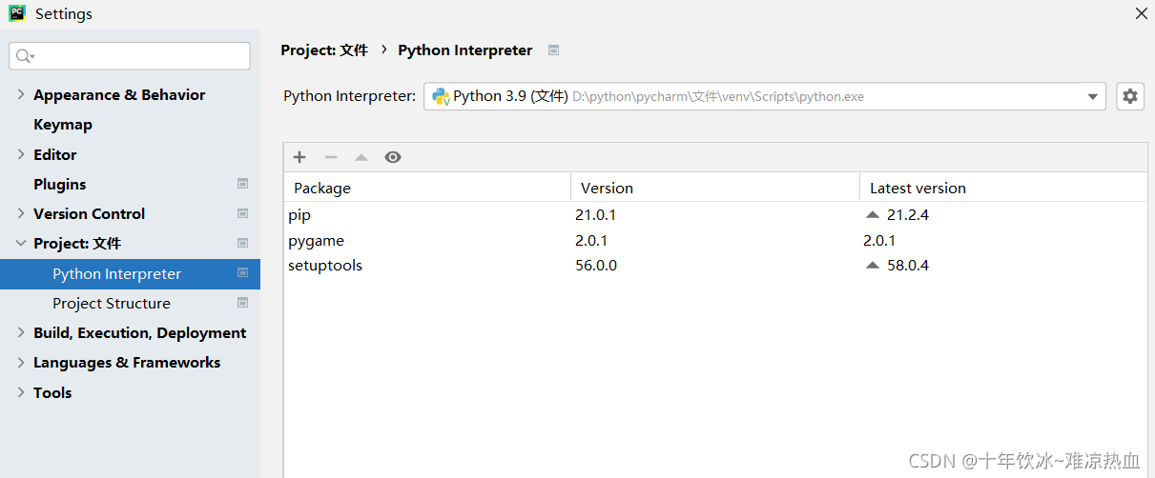The height and width of the screenshot is (478, 1155).
Task: Click project-level icon next to Project: 文件
Action: (243, 243)
